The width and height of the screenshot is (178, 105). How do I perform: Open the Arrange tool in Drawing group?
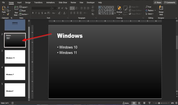click(119, 10)
